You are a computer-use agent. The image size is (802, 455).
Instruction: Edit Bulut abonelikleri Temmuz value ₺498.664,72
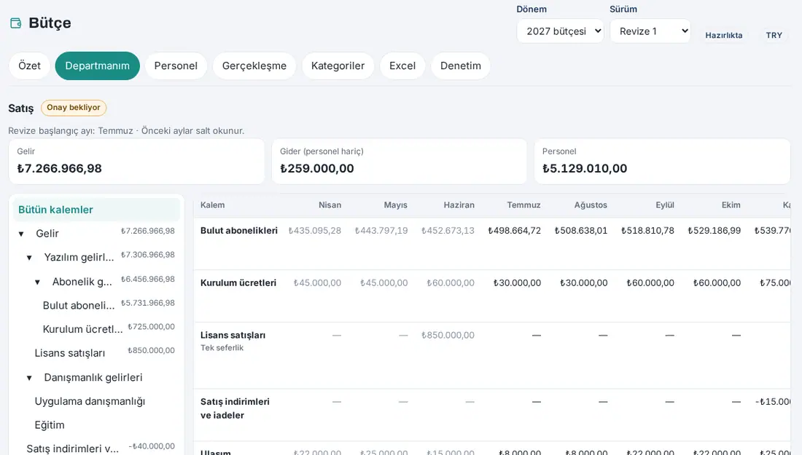514,231
